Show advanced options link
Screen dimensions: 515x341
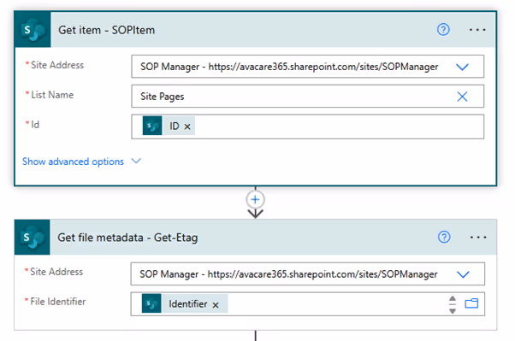(x=73, y=162)
